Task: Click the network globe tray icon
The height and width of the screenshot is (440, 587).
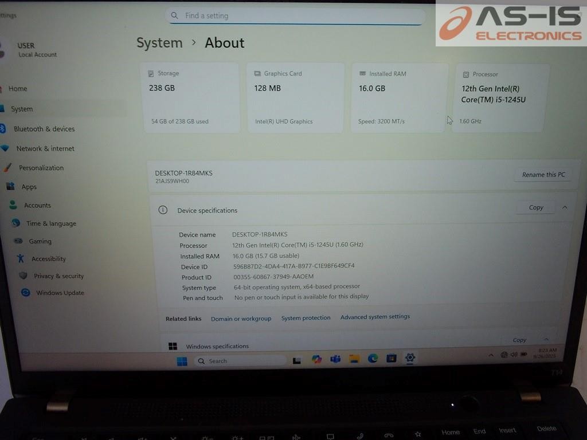Action: point(504,355)
